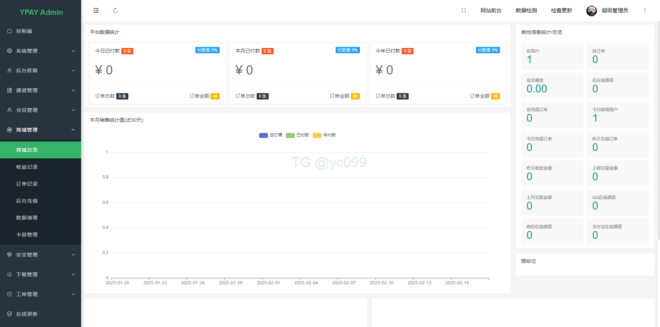
Task: Select the 安全管理 shield icon
Action: [x=10, y=254]
